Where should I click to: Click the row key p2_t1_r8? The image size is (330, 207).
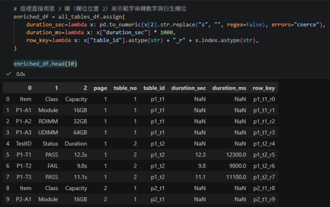264,188
